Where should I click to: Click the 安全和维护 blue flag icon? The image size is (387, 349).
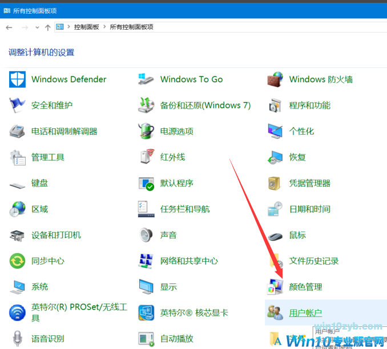17,105
